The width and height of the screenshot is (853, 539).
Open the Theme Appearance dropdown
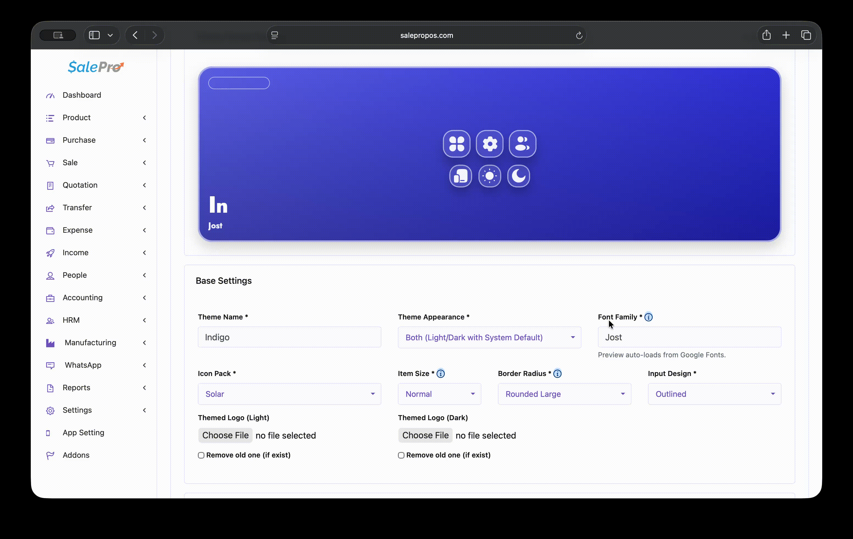click(x=489, y=337)
